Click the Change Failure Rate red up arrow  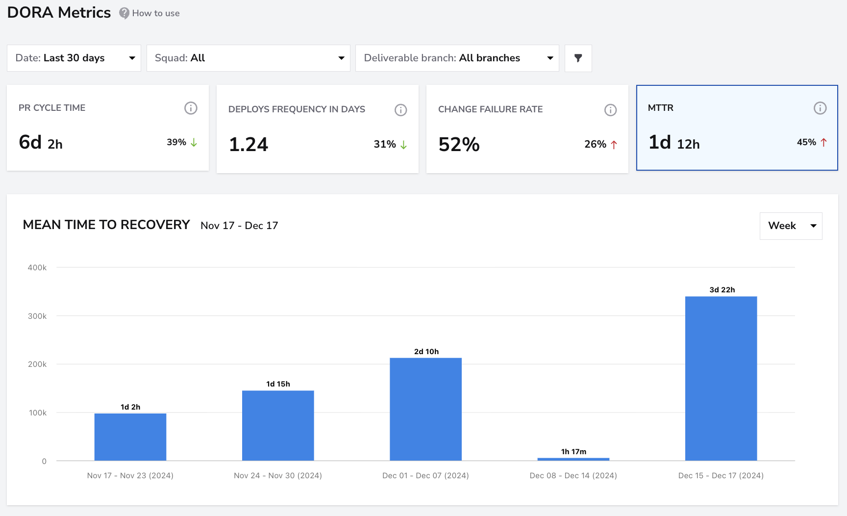point(614,144)
